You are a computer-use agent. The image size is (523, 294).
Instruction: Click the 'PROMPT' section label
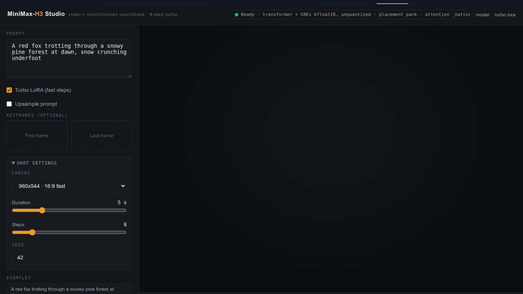[x=16, y=34]
